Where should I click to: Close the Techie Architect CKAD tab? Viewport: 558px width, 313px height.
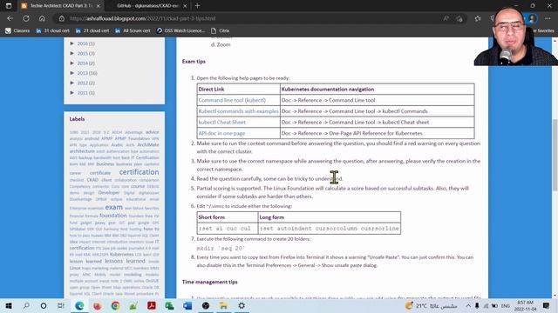pos(99,6)
